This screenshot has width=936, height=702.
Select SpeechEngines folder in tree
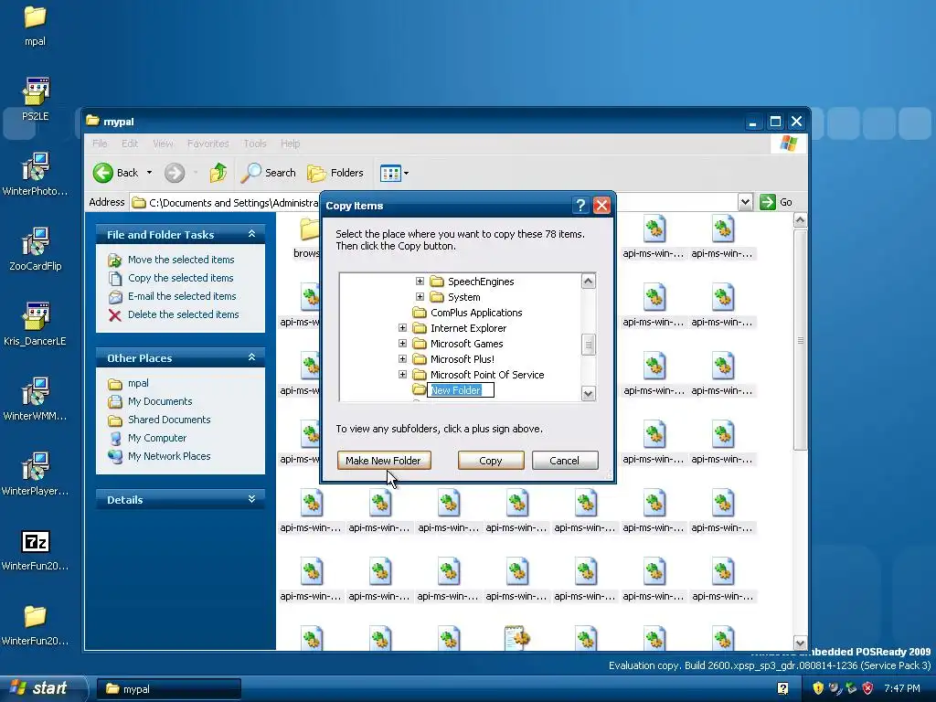point(481,282)
